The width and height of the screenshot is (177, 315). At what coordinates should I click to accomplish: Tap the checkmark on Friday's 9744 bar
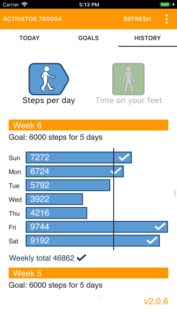160,227
